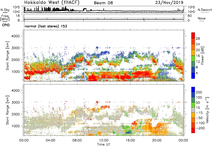The height and width of the screenshot is (146, 212).
Task: Click the 'Power [dB]' colorbar label
Action: tap(202, 56)
